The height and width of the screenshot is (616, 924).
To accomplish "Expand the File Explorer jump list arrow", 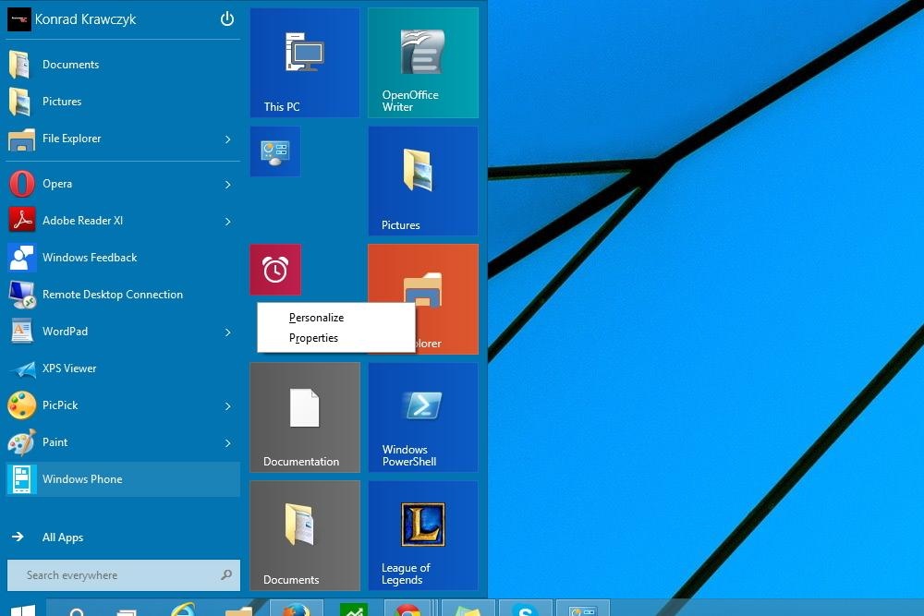I will tap(227, 139).
